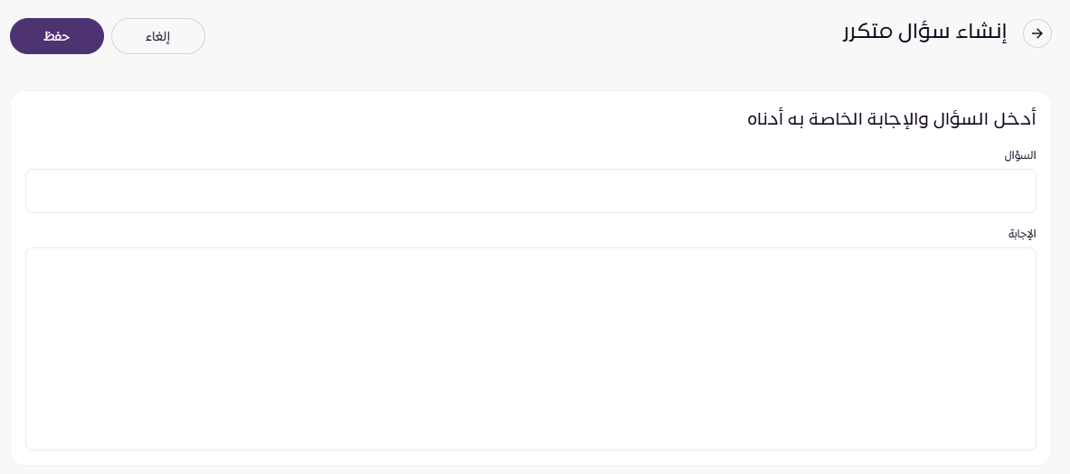Discard the form using إلغاء
1070x474 pixels.
click(x=158, y=36)
